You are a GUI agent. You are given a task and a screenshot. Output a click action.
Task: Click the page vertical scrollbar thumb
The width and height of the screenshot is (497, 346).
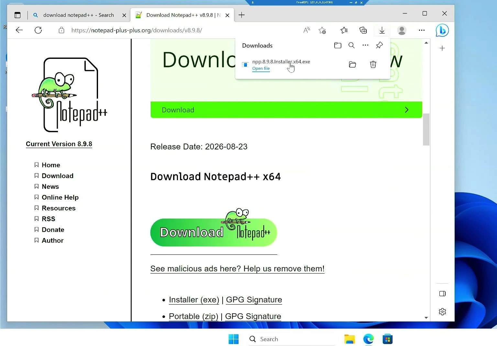pos(426,129)
